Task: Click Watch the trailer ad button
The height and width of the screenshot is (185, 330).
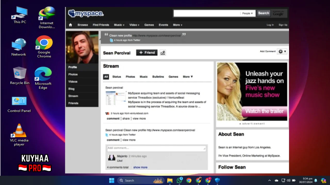Action: [x=264, y=111]
